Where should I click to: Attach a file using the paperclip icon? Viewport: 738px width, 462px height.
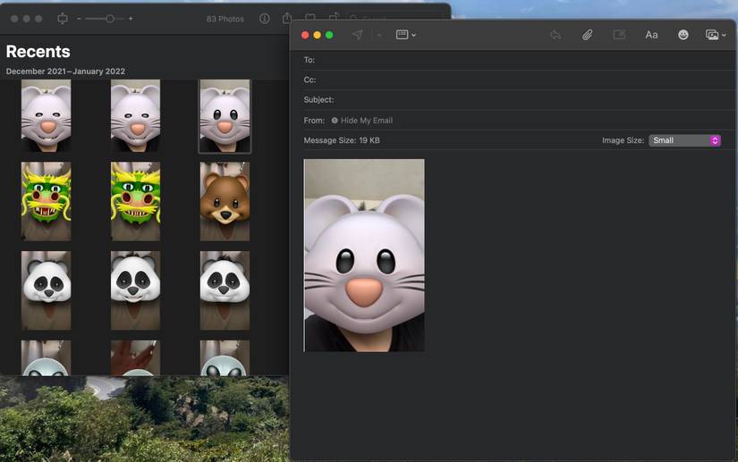coord(587,35)
